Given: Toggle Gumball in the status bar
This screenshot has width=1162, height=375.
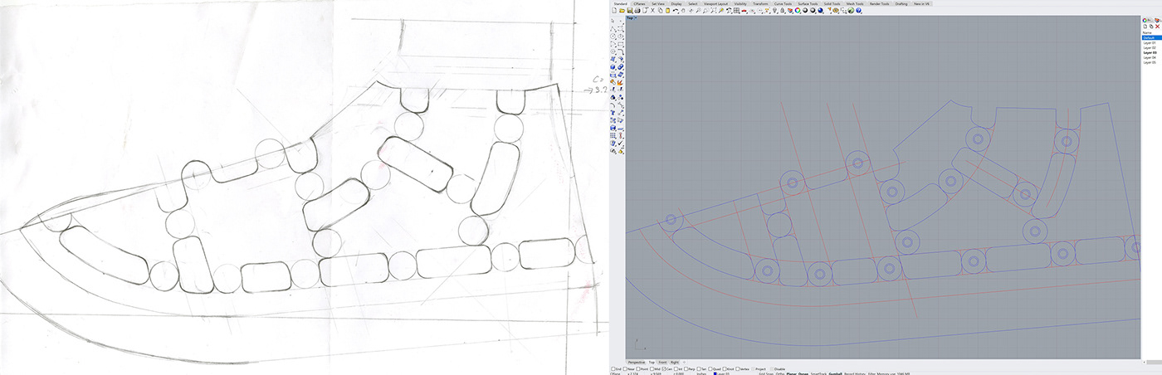Looking at the screenshot, I should pos(835,374).
